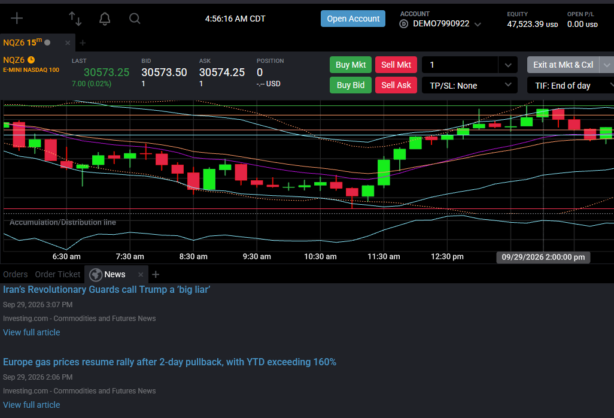
Task: Click the search magnifier icon
Action: pos(135,19)
